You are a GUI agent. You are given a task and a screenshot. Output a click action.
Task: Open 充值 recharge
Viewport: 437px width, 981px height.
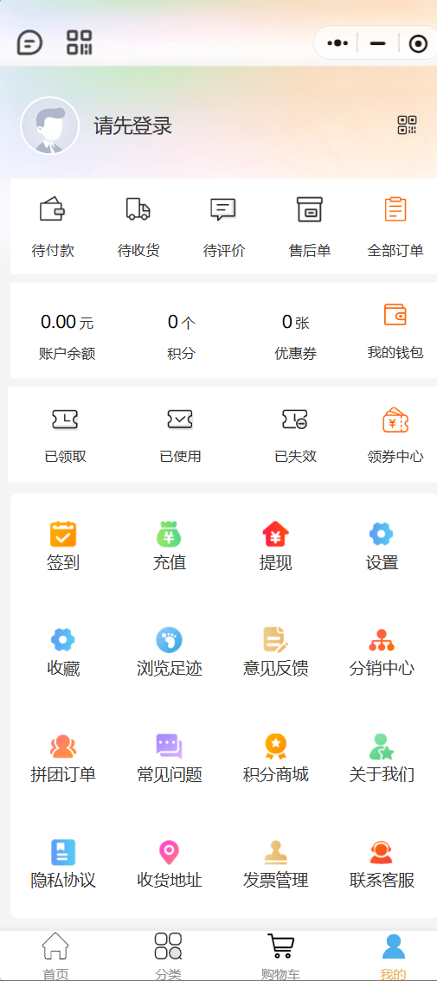point(169,546)
